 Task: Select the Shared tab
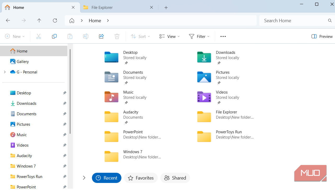(175, 178)
